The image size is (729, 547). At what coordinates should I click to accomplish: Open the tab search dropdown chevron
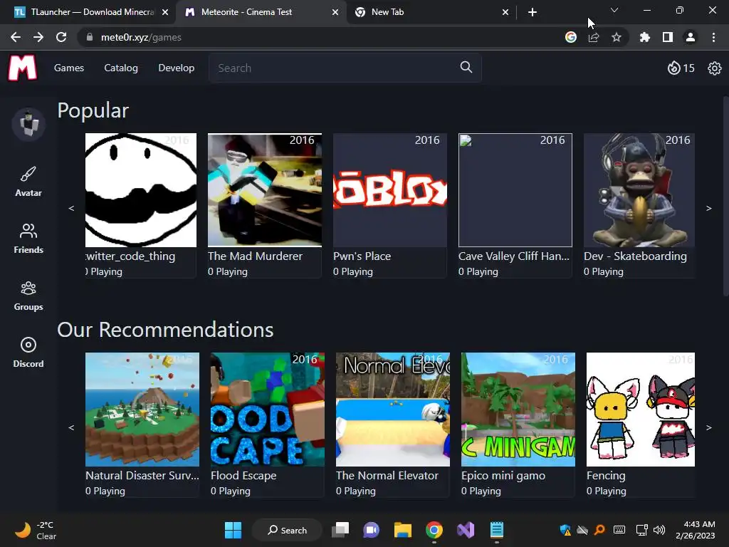[x=614, y=10]
